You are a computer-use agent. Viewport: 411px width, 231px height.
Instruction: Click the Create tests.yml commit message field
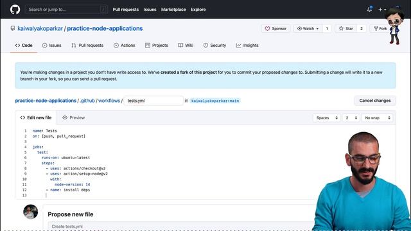pos(181,227)
